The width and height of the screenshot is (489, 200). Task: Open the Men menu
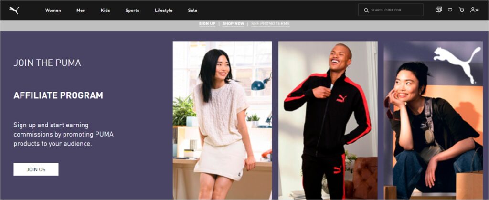point(81,11)
